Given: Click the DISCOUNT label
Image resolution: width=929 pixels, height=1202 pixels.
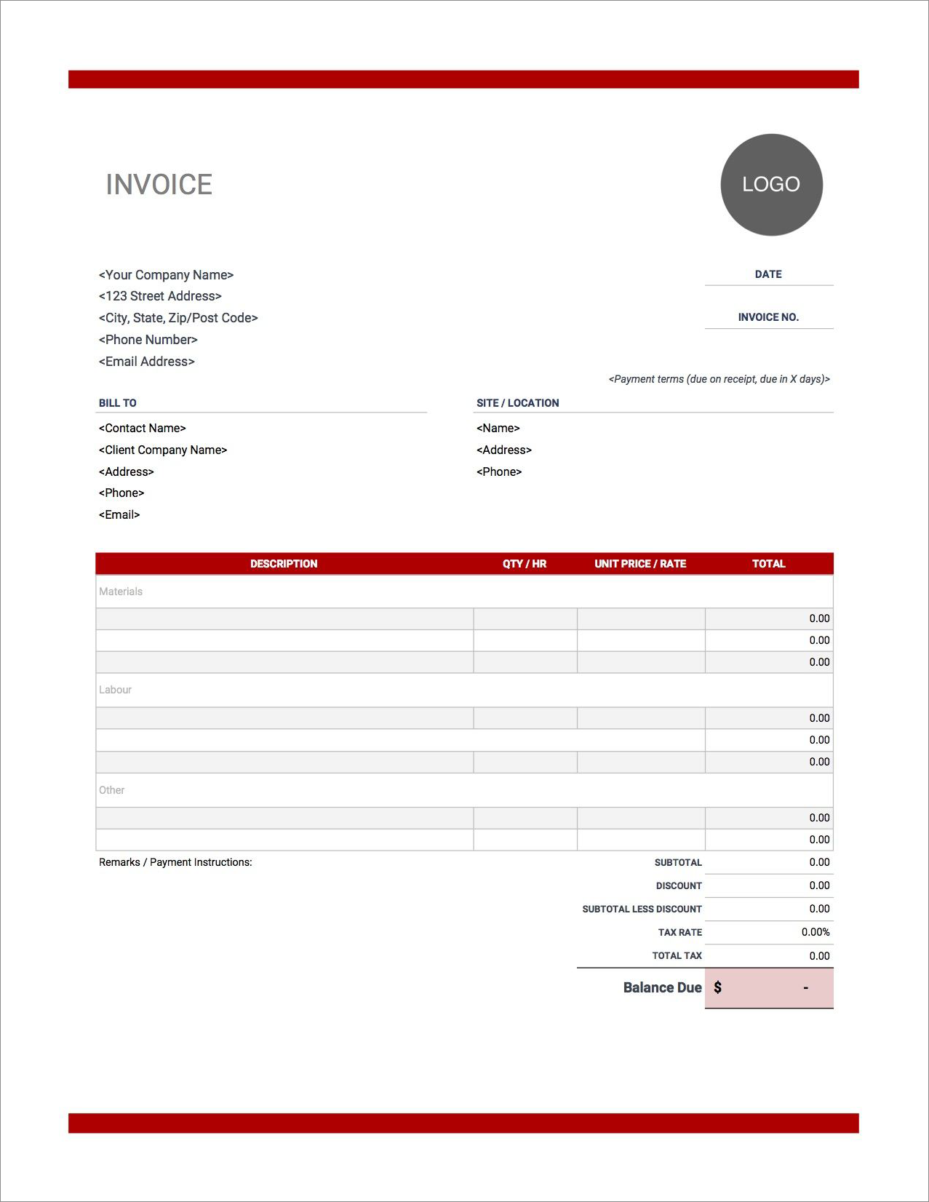Looking at the screenshot, I should [679, 886].
